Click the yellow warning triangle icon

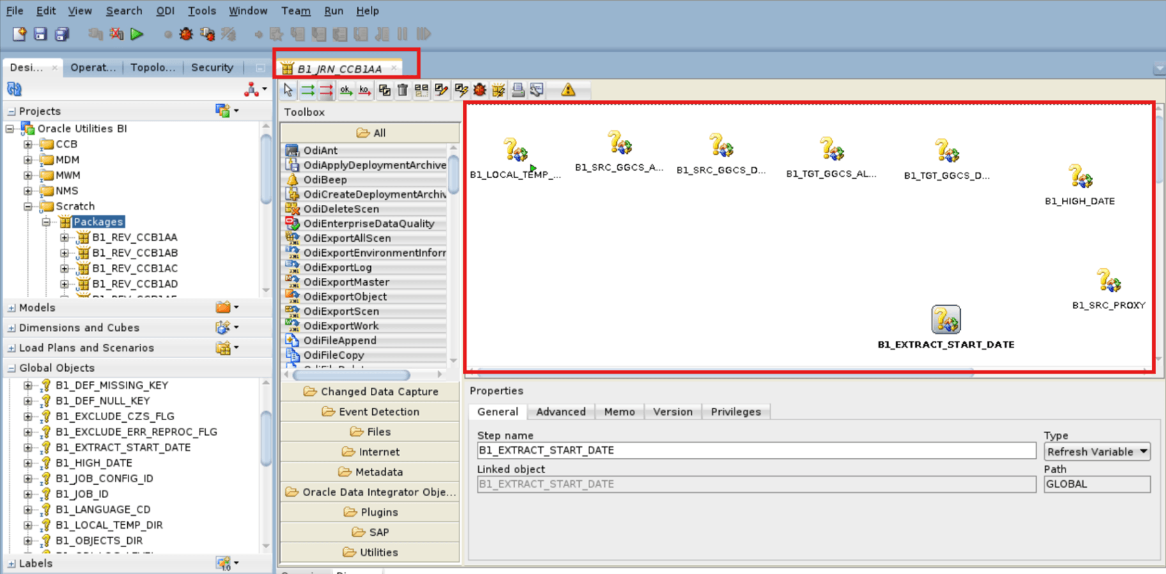pos(568,90)
